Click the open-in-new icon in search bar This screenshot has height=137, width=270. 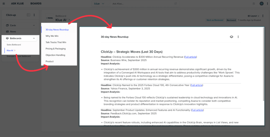175,4
